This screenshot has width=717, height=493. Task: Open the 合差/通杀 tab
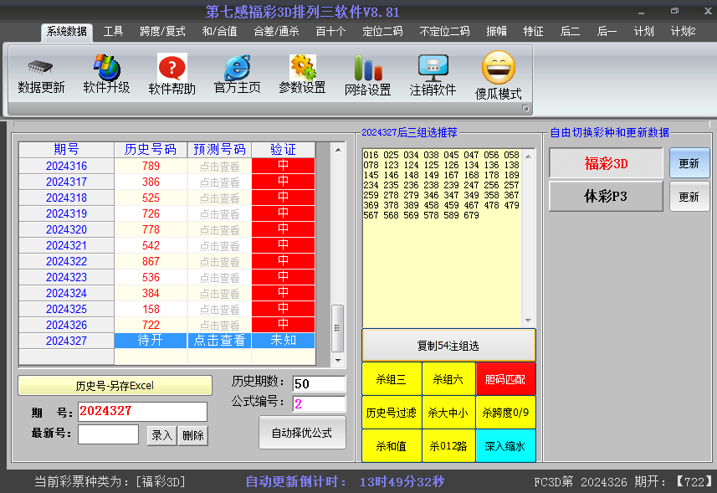[276, 32]
